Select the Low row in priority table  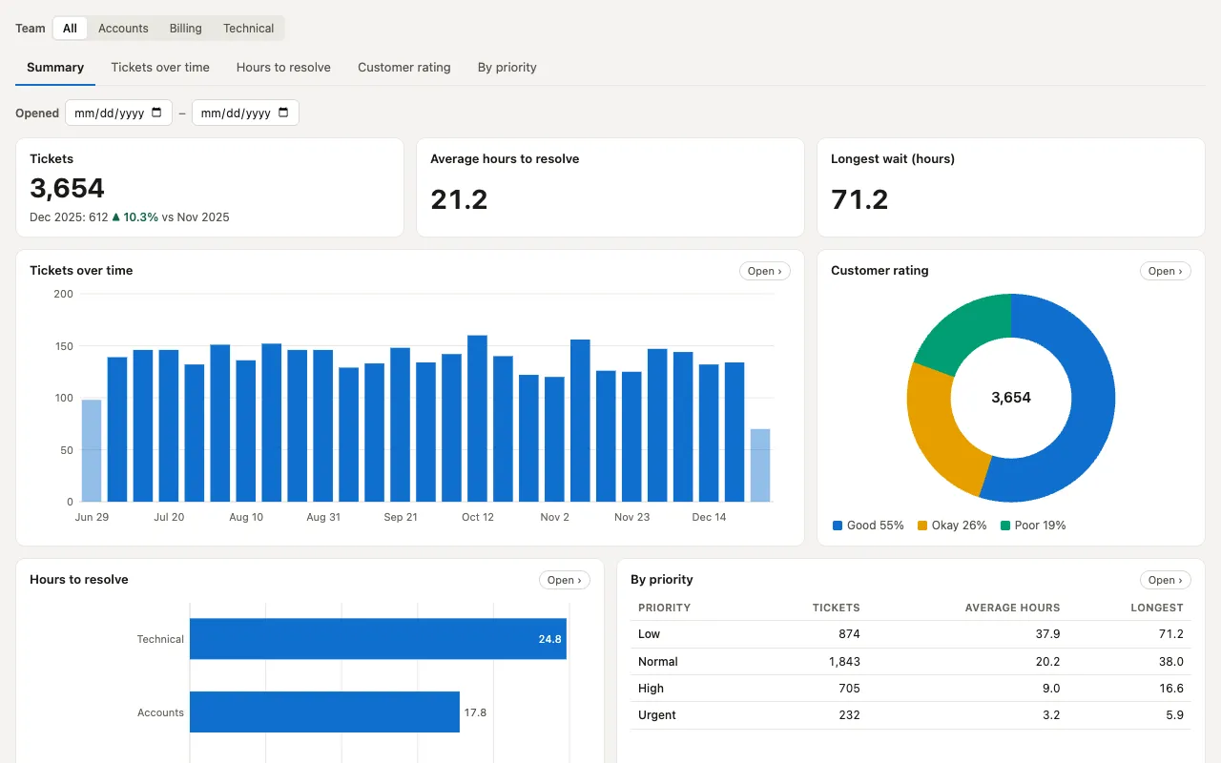(911, 634)
